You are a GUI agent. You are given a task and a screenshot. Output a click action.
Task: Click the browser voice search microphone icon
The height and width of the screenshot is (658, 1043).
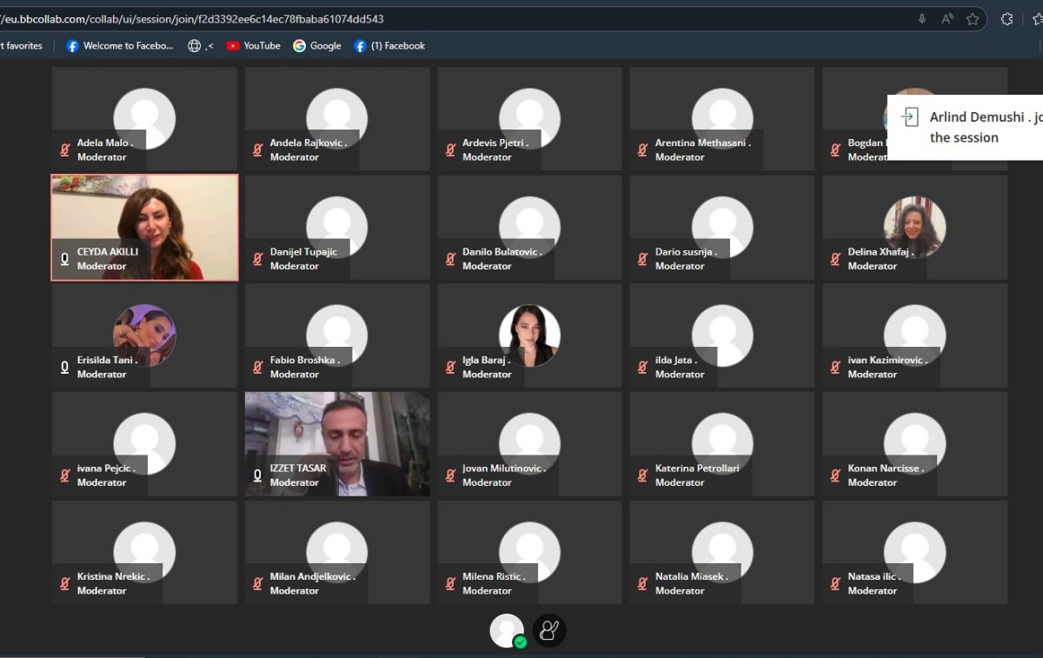pos(921,19)
